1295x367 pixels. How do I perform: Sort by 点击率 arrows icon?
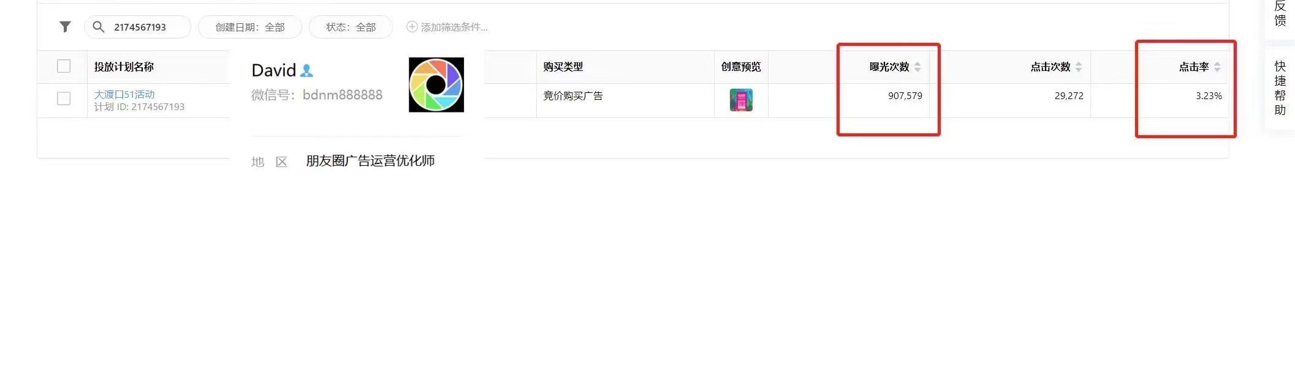pyautogui.click(x=1217, y=67)
